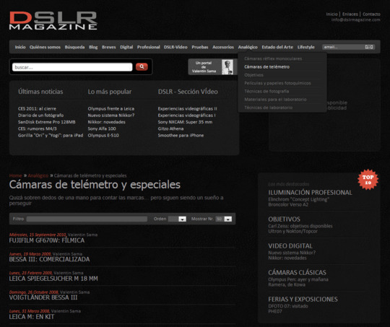390x327 pixels.
Task: Open article FUJIFILM GF670W: FÍLMICA
Action: pos(47,240)
